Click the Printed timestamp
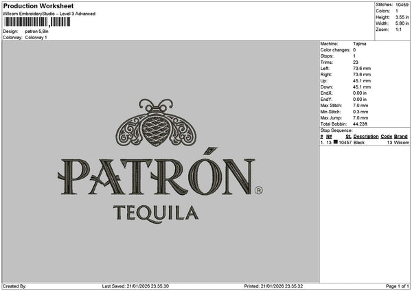 coord(273,286)
